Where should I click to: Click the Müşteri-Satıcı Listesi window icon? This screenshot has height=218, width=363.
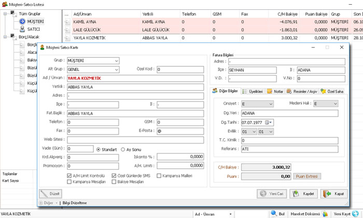5,4
